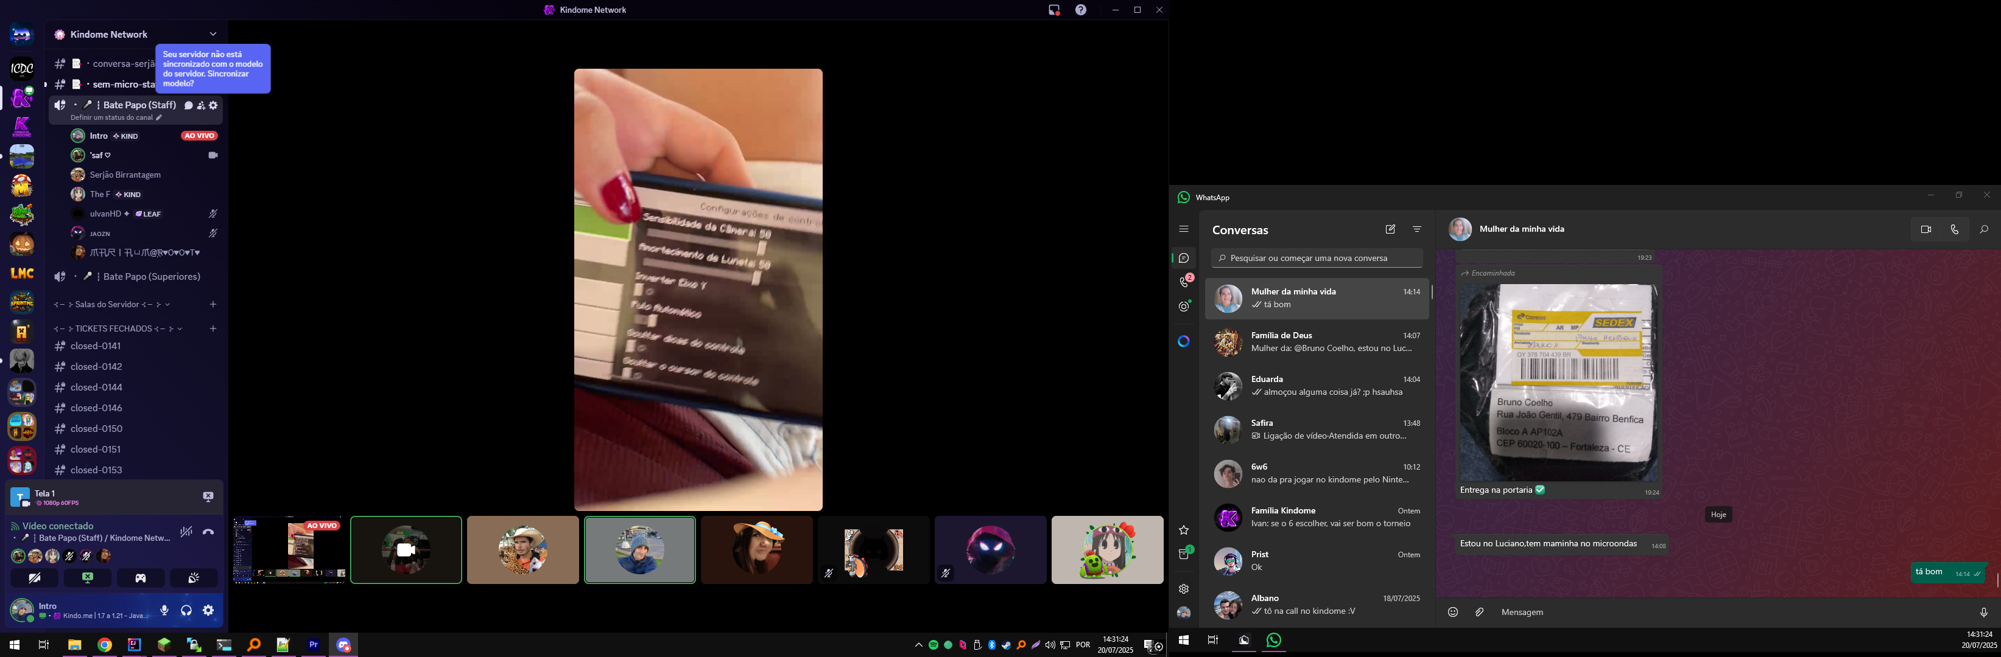Screen dimensions: 2001x657
Task: Open Família de Deus WhatsApp chat
Action: [x=1317, y=342]
